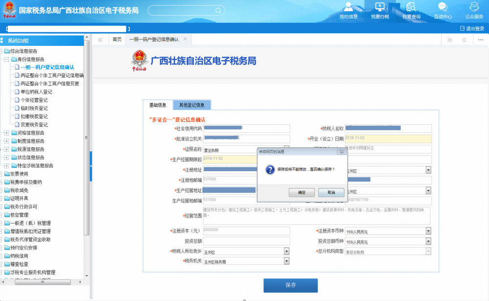Image resolution: width=489 pixels, height=301 pixels.
Task: Expand the 资格信息报告 tree node
Action: 6,133
